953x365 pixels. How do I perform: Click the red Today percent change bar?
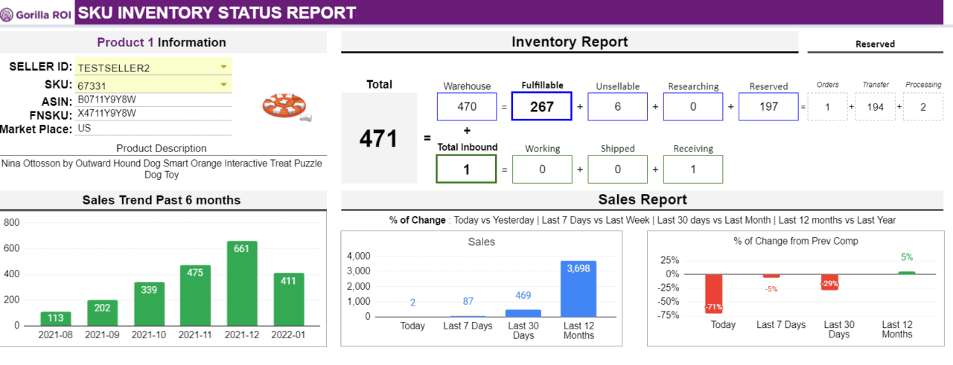pos(714,293)
